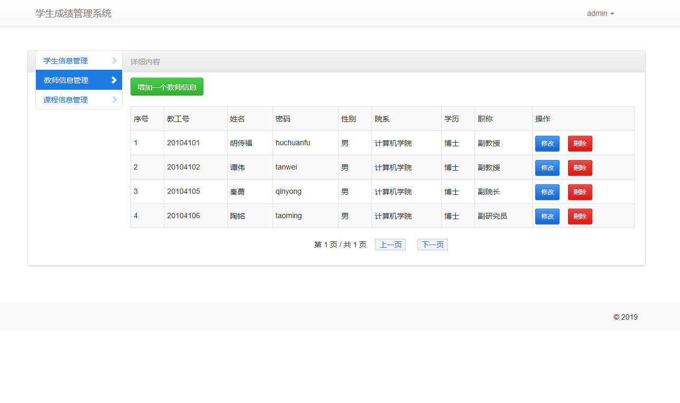Modify teacher 陶铭's record
The image size is (680, 403).
coord(547,217)
